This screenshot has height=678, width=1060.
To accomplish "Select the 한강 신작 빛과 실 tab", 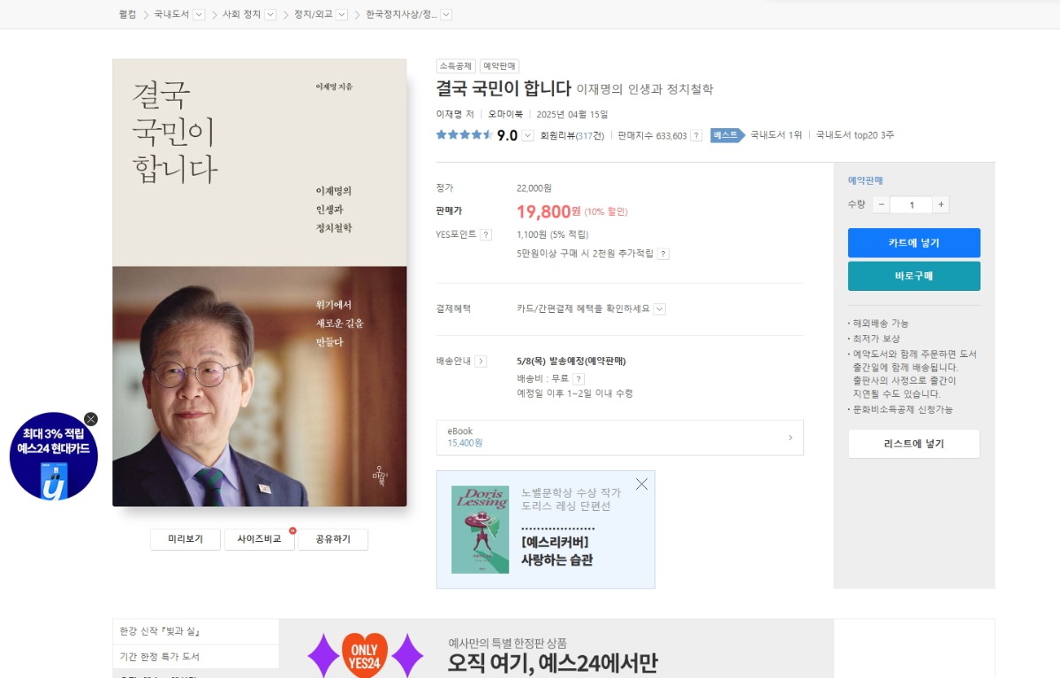I will tap(195, 631).
